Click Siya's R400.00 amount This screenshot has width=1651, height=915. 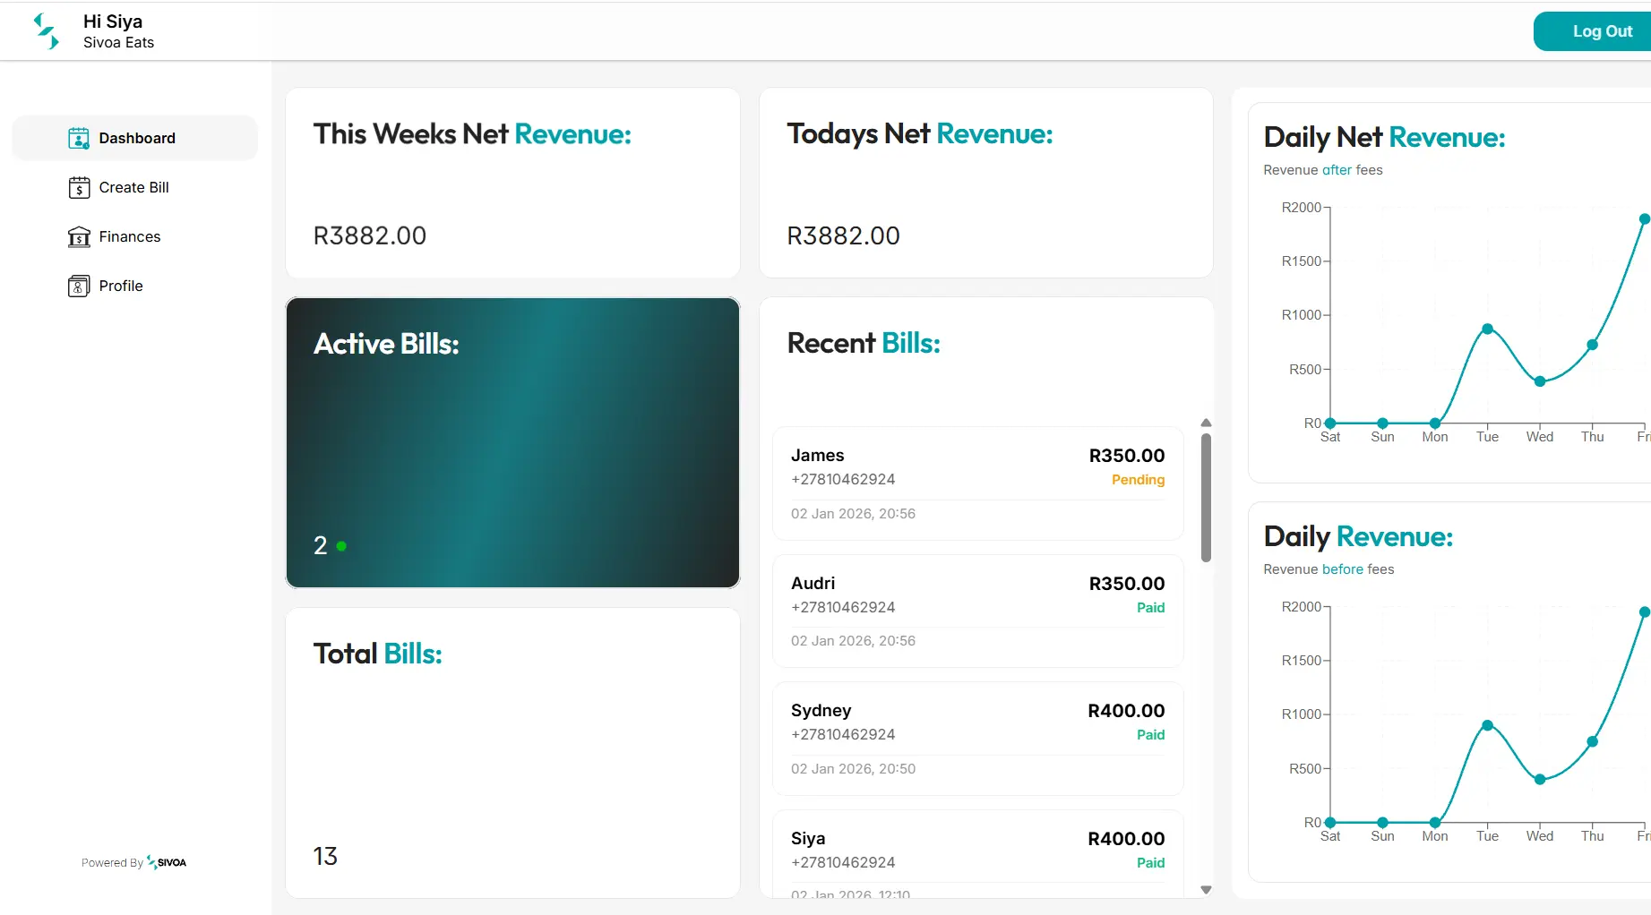point(1126,839)
